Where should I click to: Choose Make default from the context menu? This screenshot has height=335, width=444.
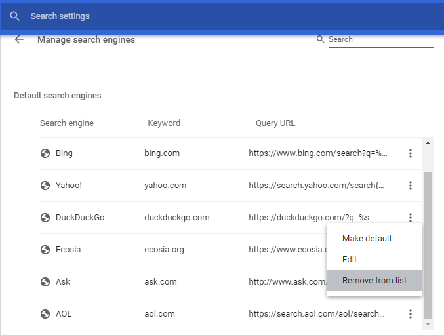click(367, 239)
